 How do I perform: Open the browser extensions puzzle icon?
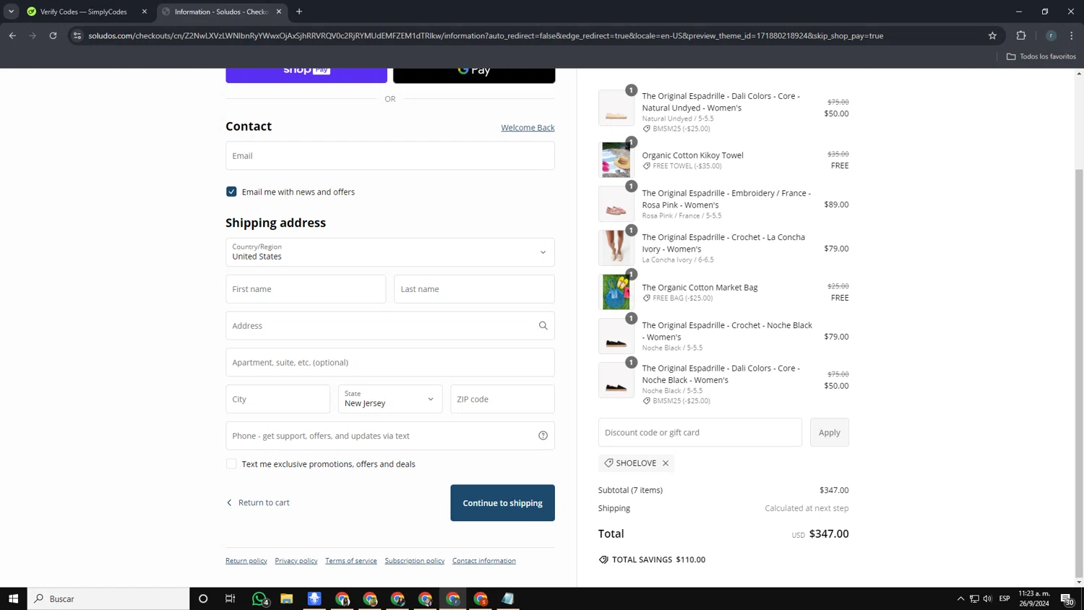1021,35
